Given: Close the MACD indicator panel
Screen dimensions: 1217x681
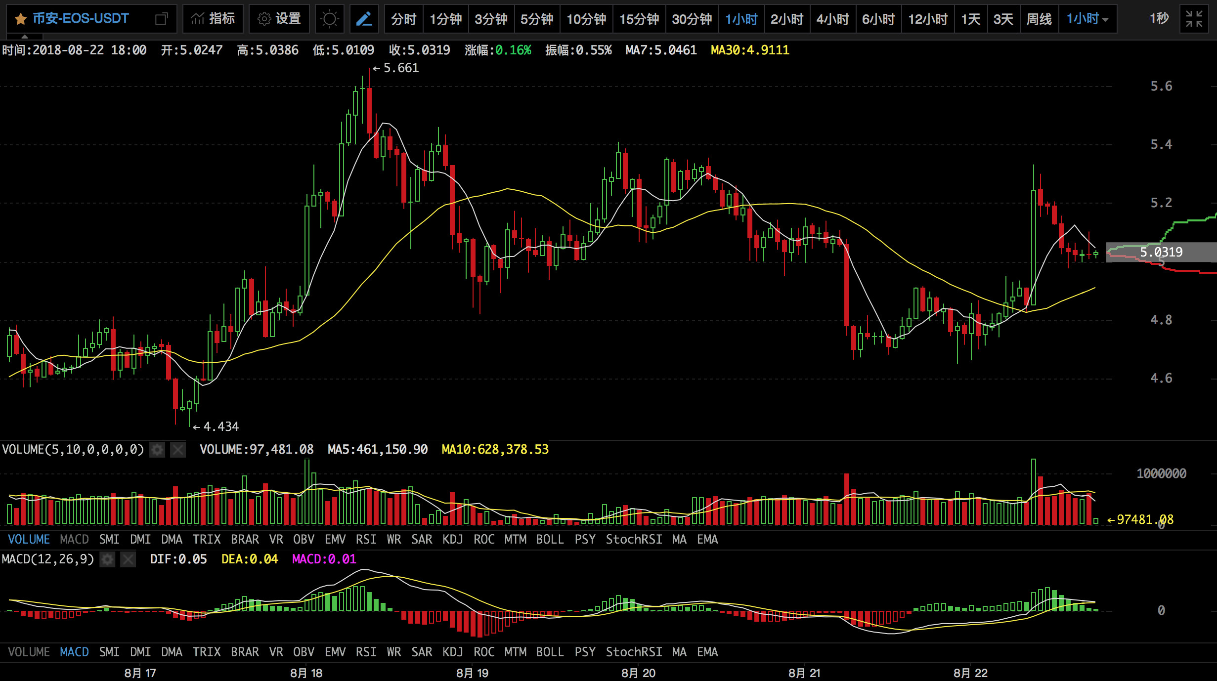Looking at the screenshot, I should (x=128, y=559).
